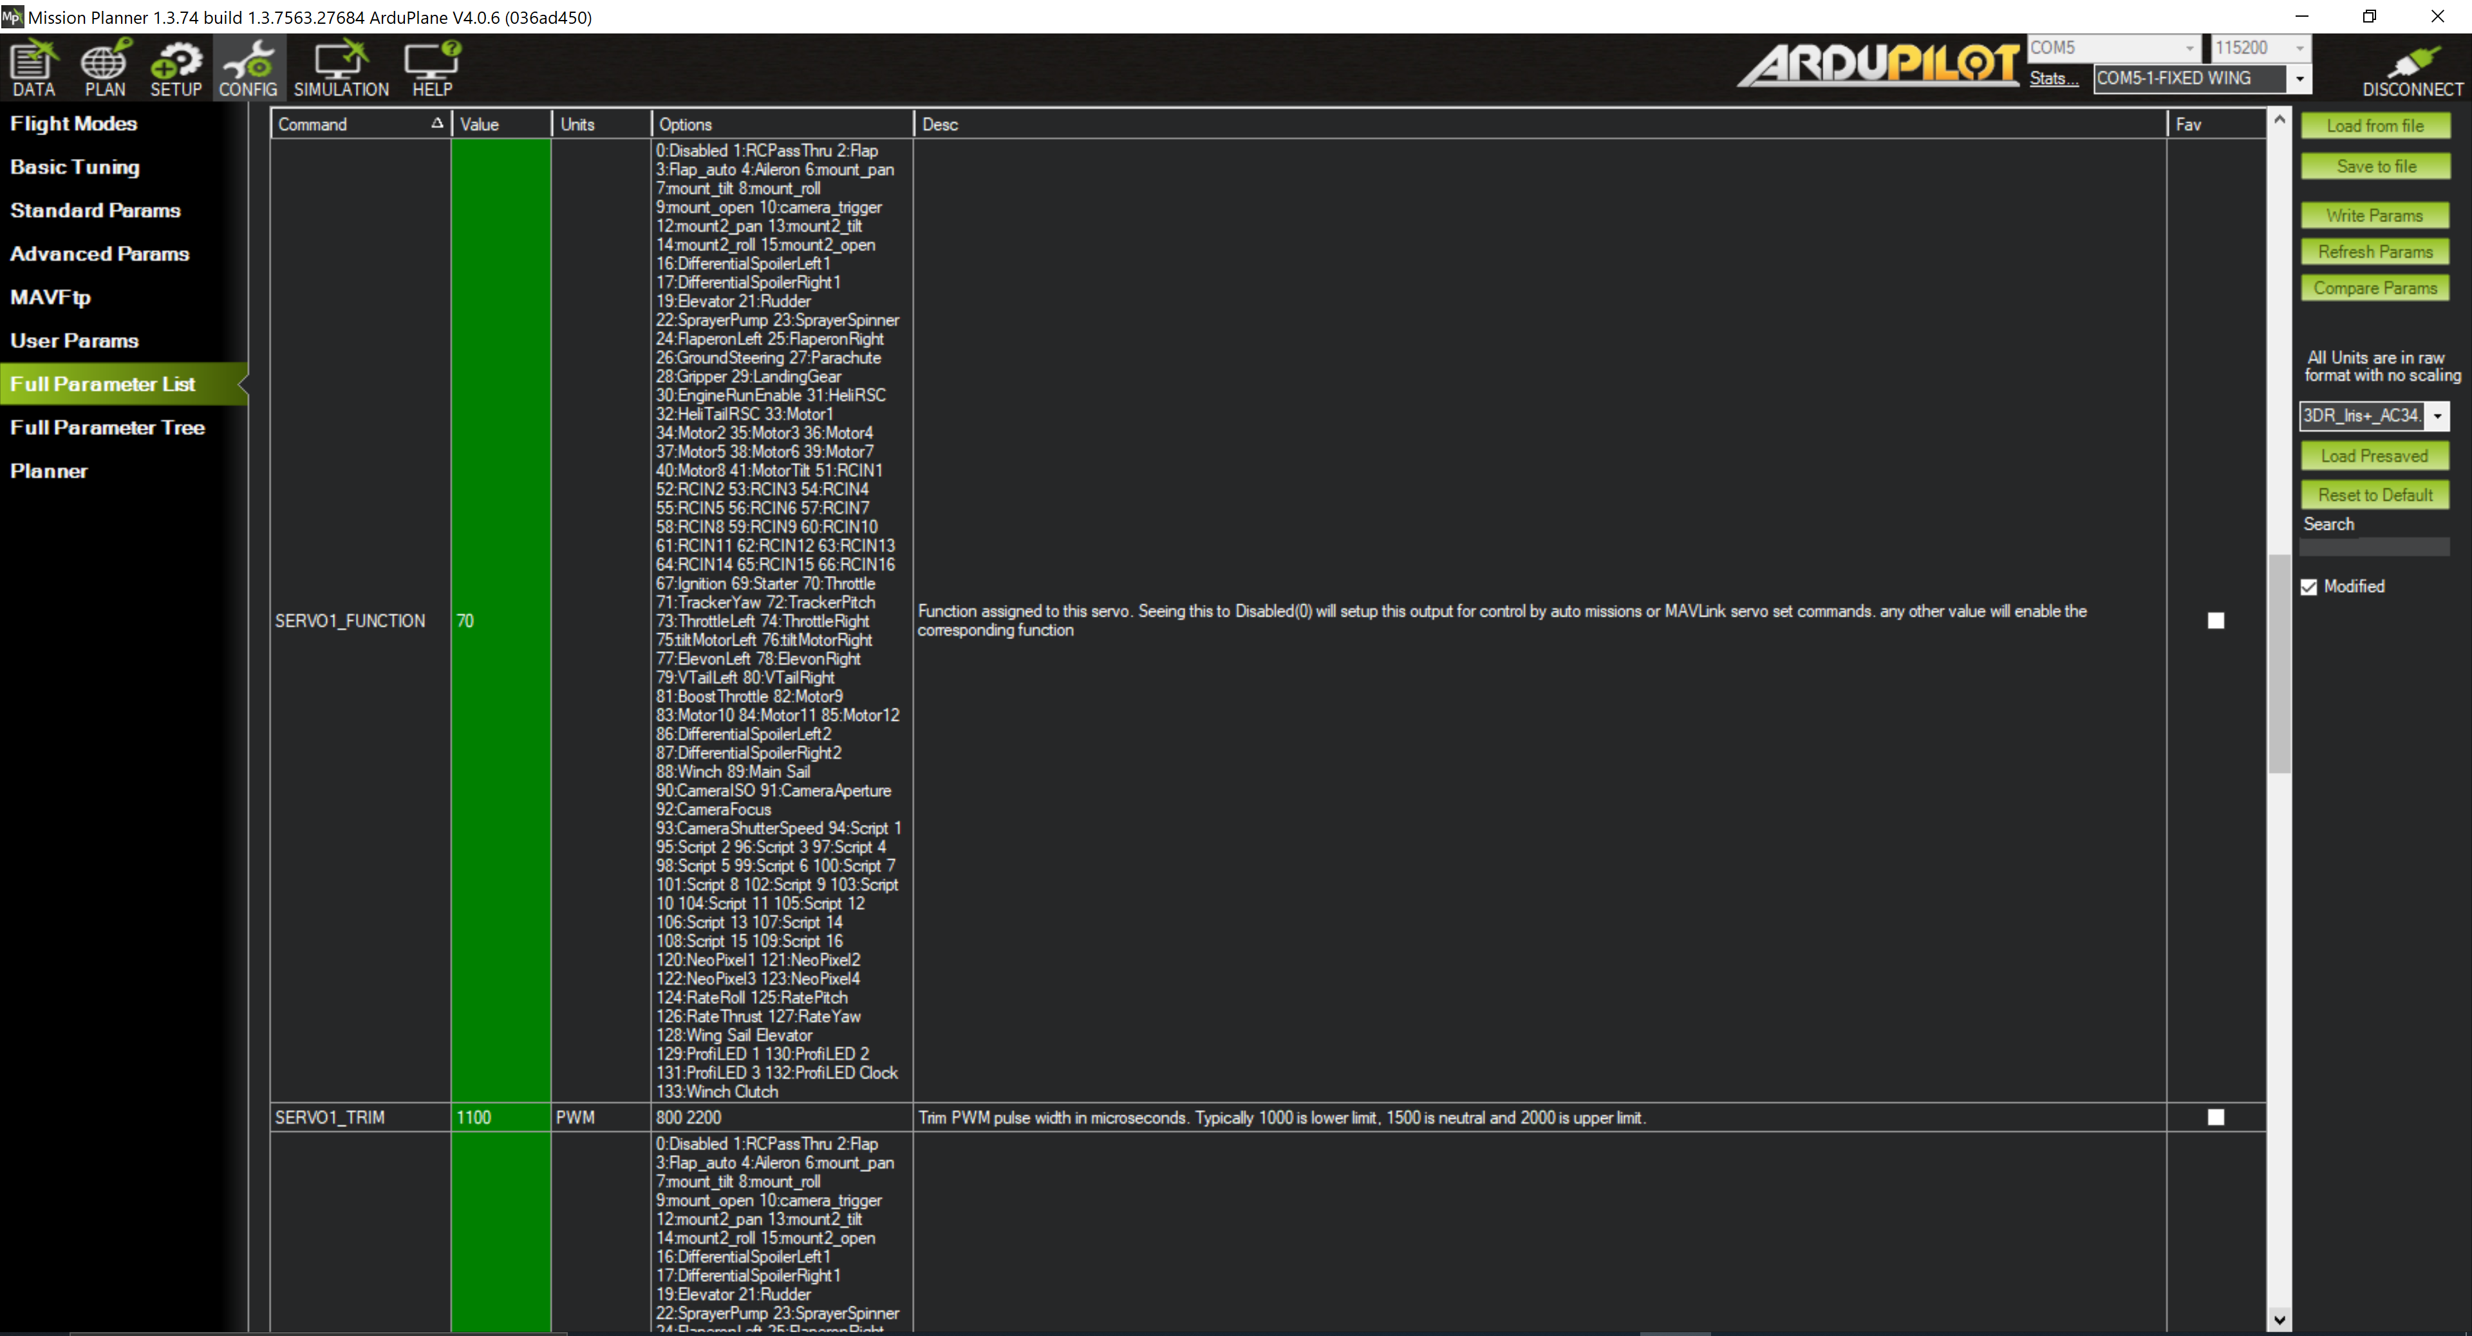Expand the 3DR_Iris+ presaved params dropdown
Screen dimensions: 2472x1336
pos(2437,415)
